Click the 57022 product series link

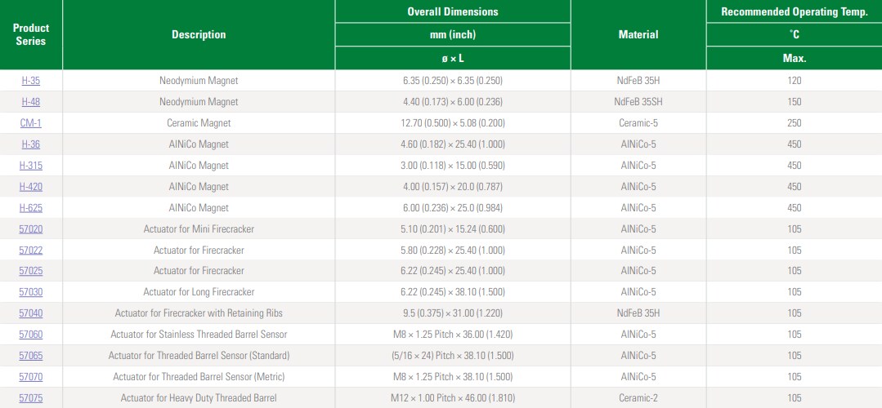30,251
